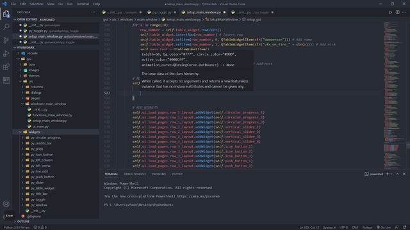Open the dropdown arrow next to new terminal
The width and height of the screenshot is (410, 230).
pos(391,174)
